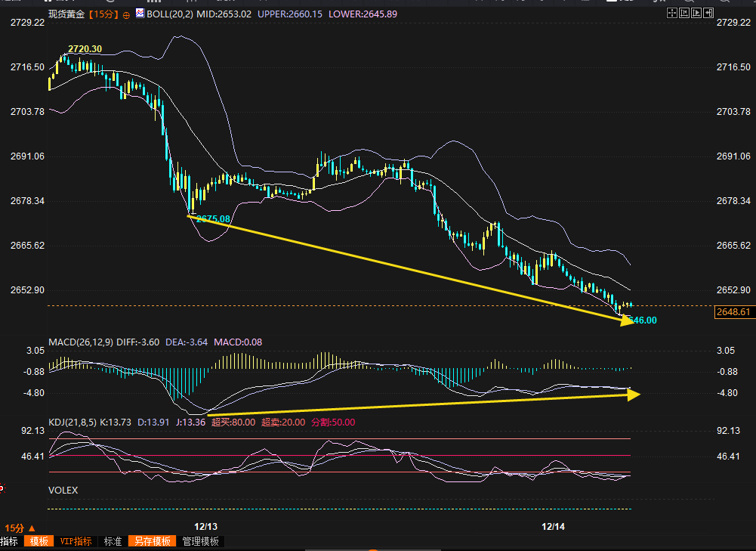The image size is (756, 551).
Task: Click the 12/14 date marker on time axis
Action: (554, 526)
